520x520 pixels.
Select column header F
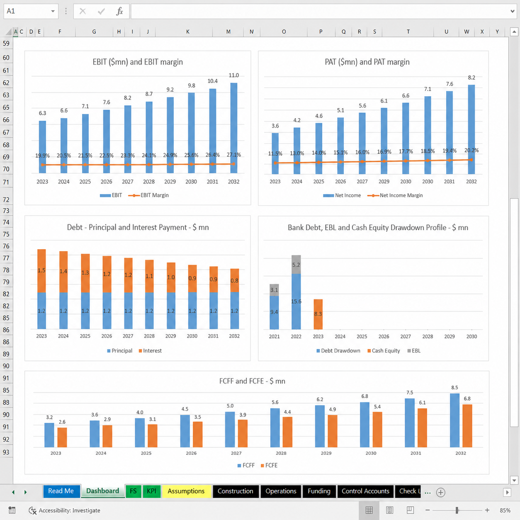coord(60,32)
